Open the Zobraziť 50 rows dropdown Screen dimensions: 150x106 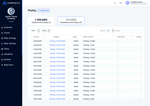[110, 31]
